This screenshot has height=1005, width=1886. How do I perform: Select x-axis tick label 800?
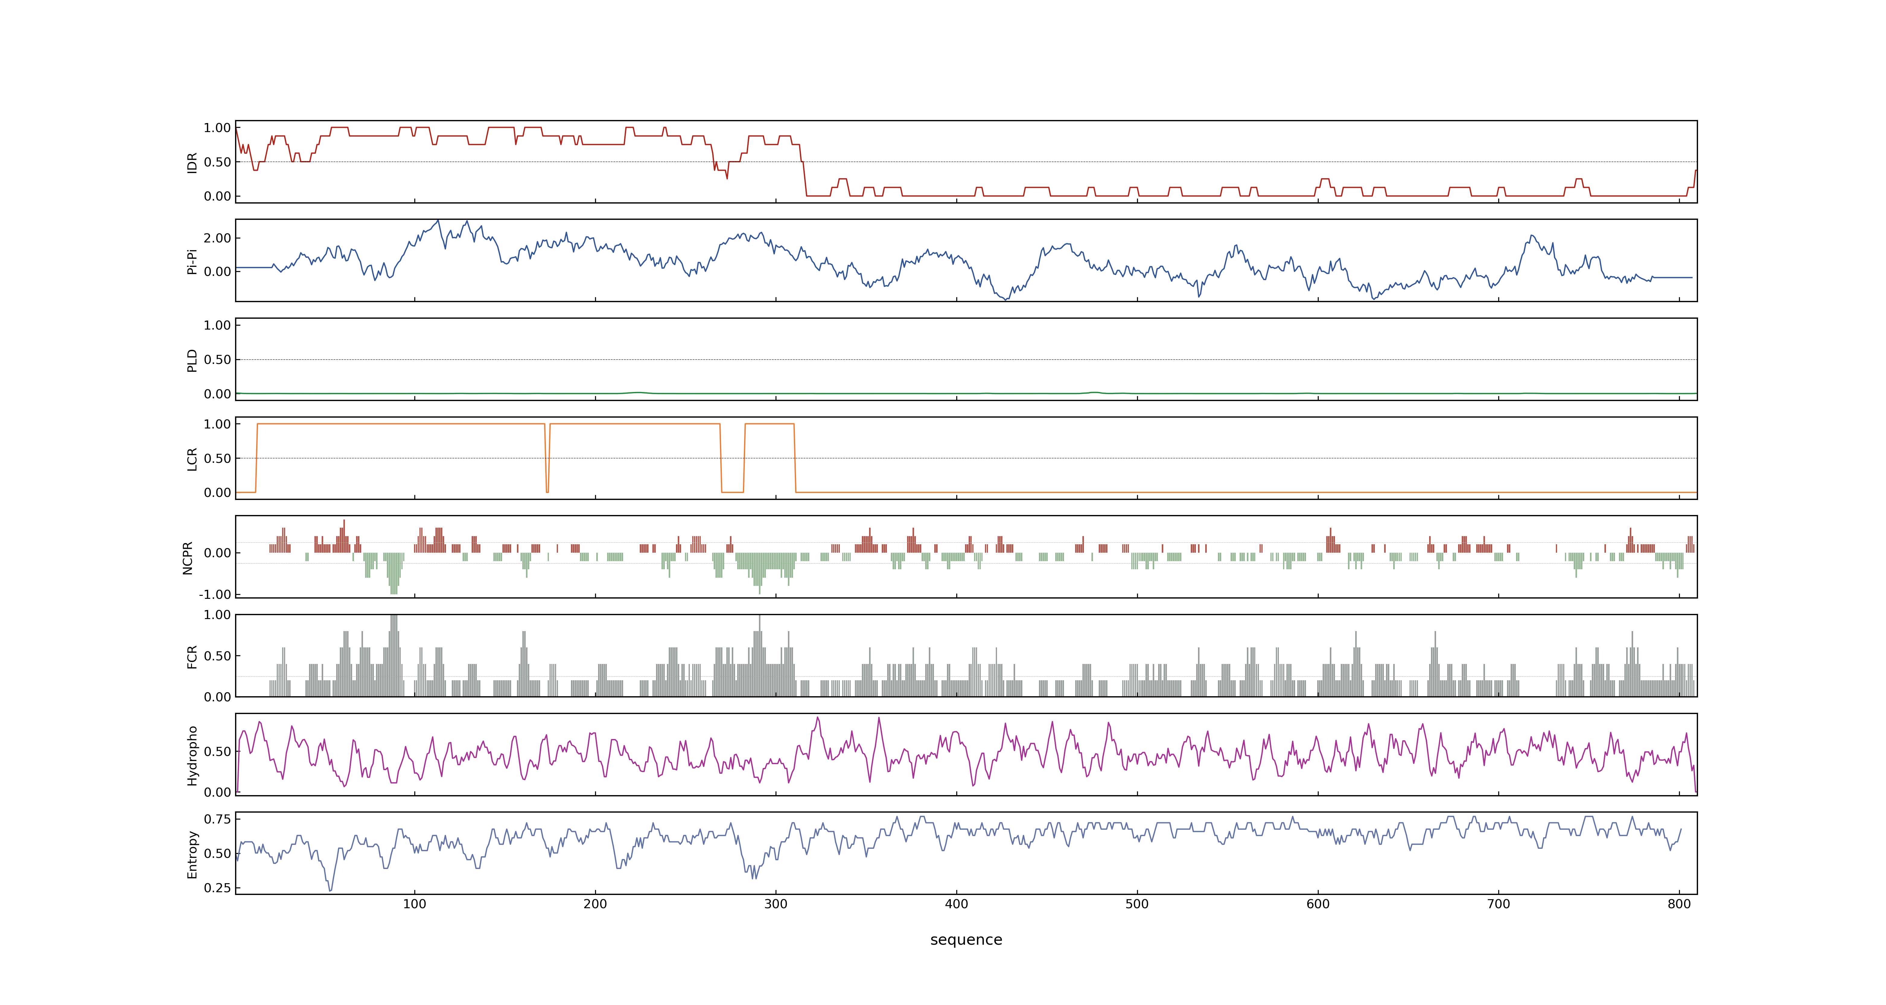coord(1680,904)
